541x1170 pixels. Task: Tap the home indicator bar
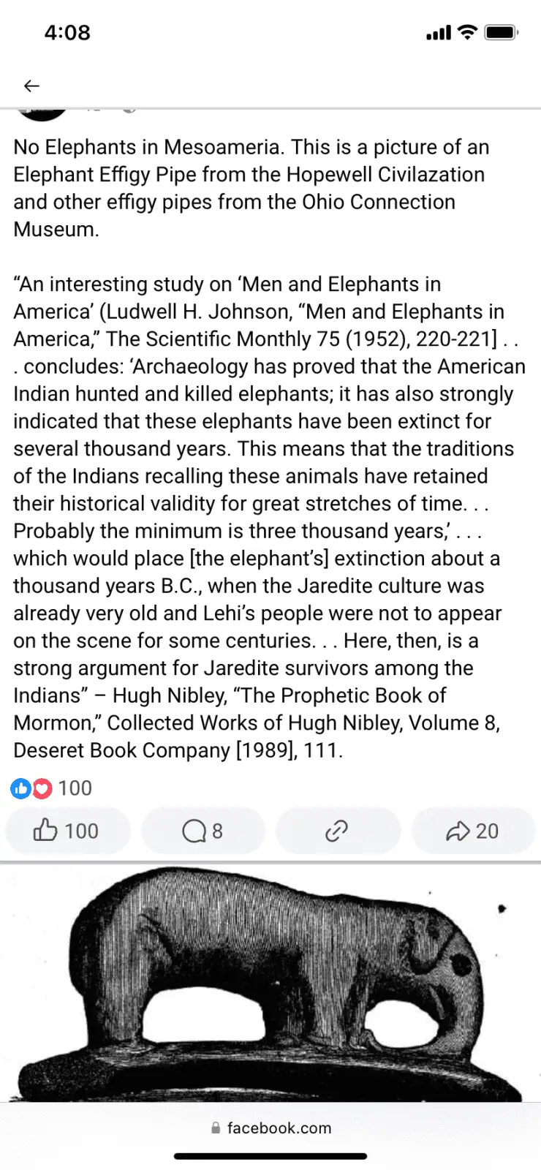click(270, 1156)
